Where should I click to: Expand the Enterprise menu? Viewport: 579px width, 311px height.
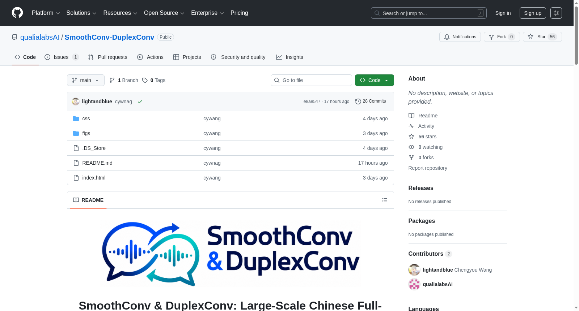207,13
